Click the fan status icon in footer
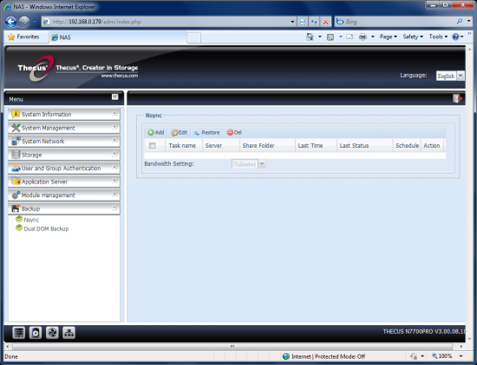 coord(52,333)
